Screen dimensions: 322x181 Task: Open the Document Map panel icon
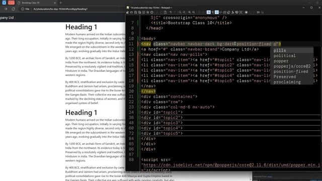click(x=224, y=12)
